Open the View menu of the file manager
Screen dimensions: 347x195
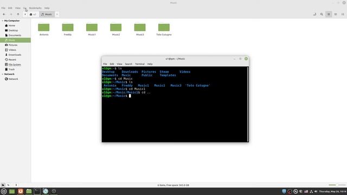point(18,8)
